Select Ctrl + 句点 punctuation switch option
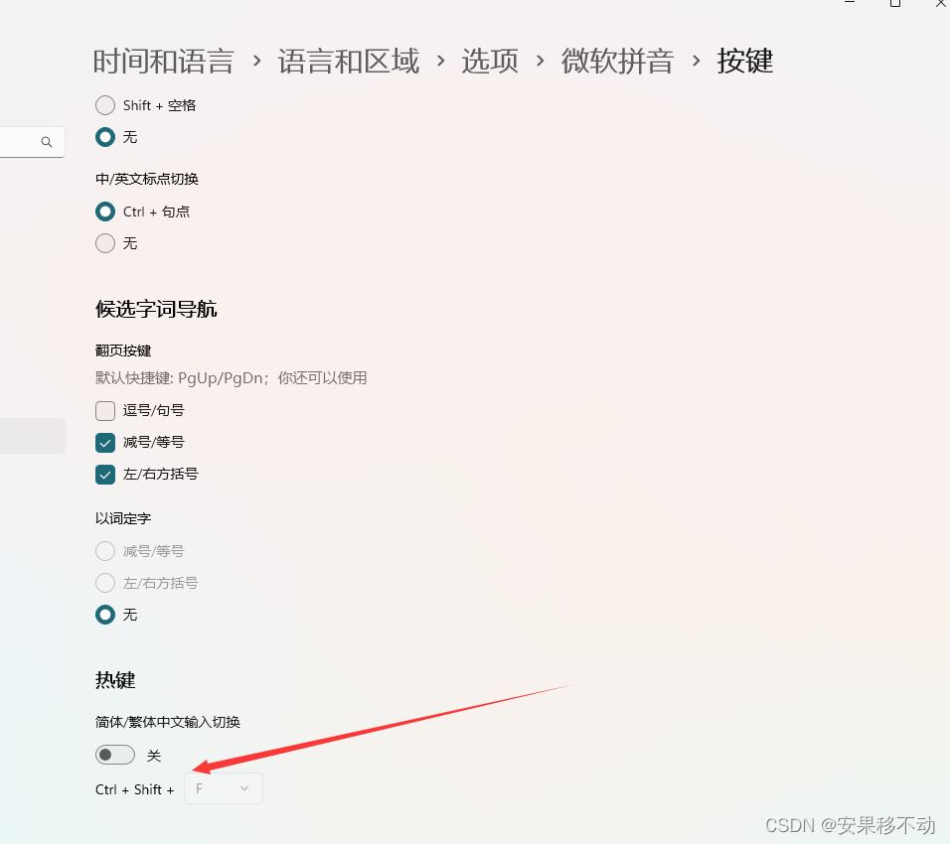 [105, 211]
